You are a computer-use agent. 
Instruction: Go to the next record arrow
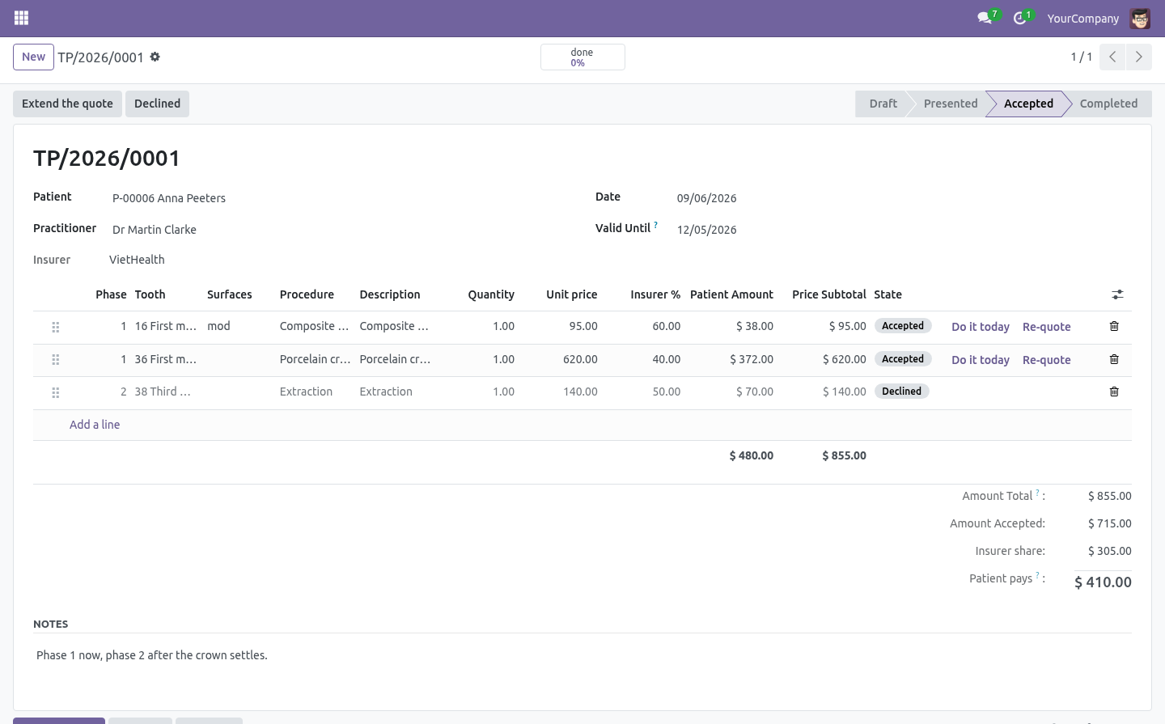click(x=1138, y=57)
